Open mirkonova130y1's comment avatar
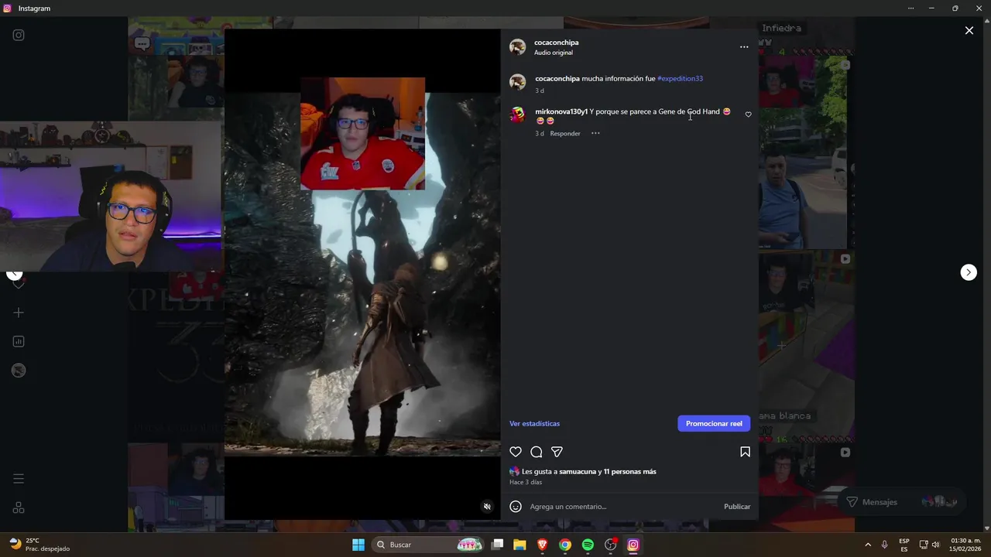991x557 pixels. point(518,115)
